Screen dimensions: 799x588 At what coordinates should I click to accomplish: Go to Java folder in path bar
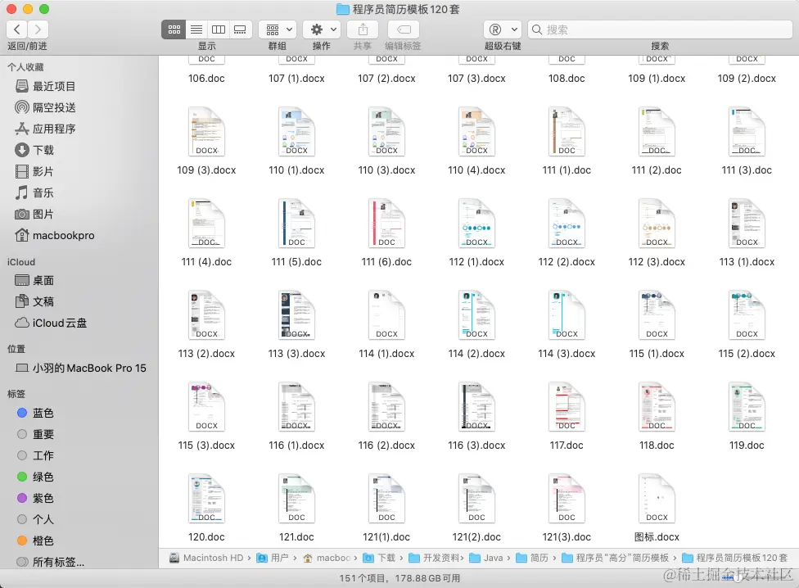[486, 558]
